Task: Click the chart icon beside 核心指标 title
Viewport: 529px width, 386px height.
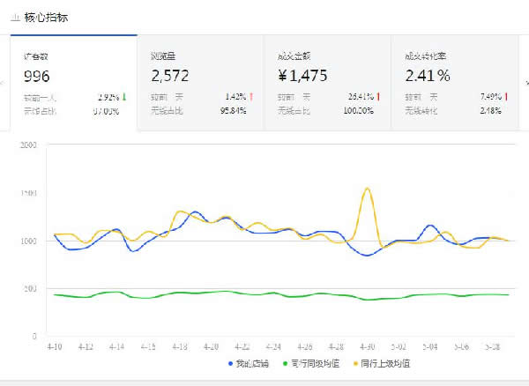Action: [x=15, y=17]
